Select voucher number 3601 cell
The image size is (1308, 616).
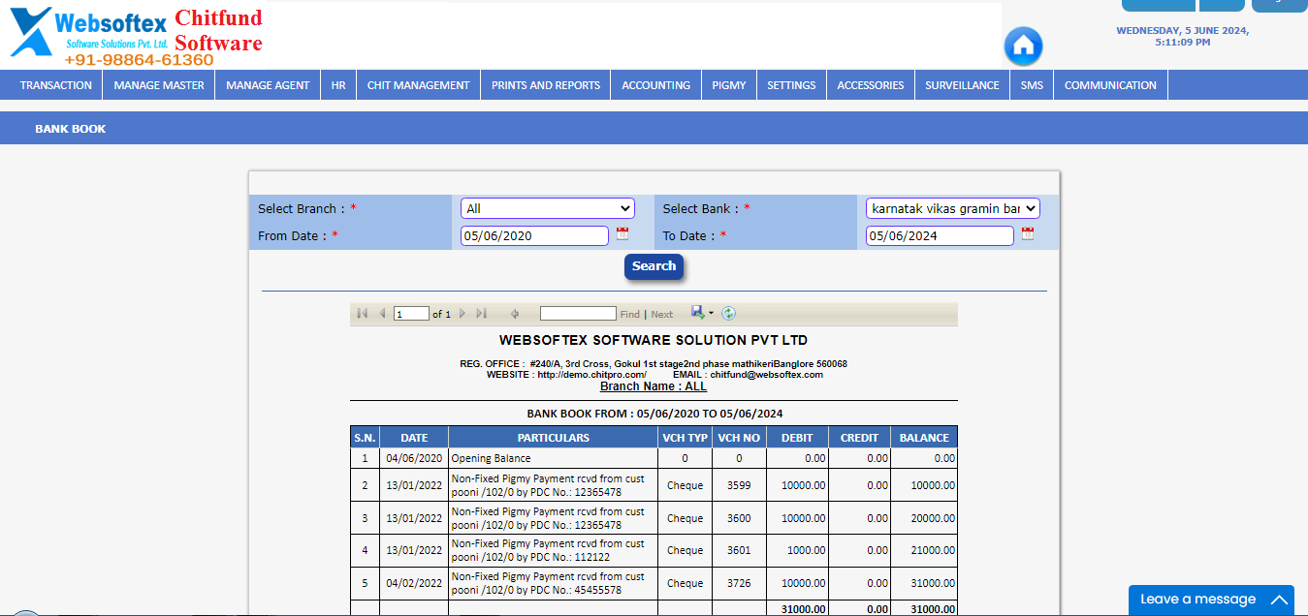point(739,550)
